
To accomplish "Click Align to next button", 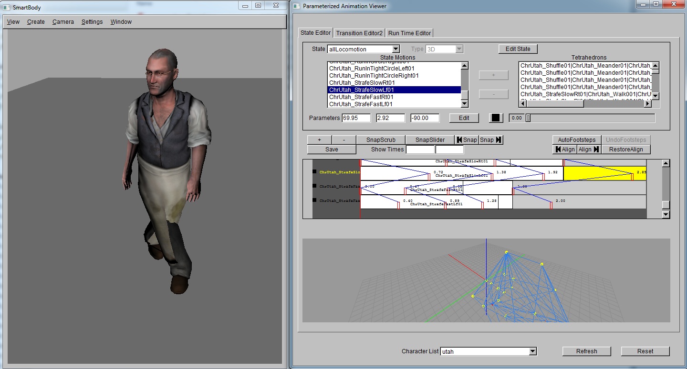I will pos(589,150).
